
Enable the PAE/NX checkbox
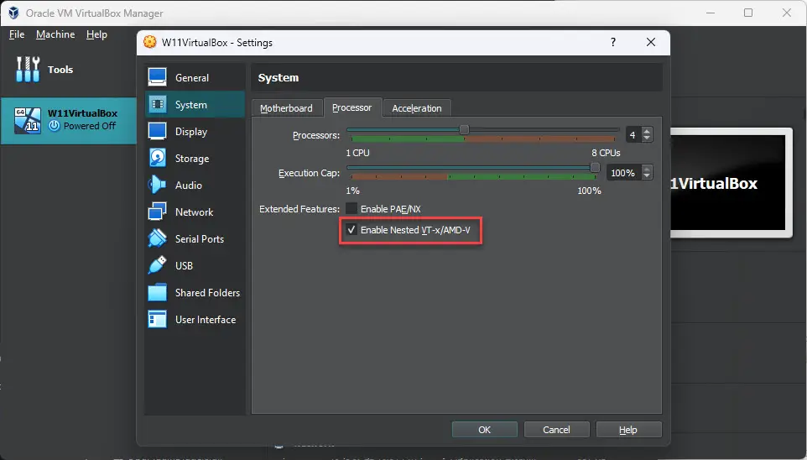[352, 208]
